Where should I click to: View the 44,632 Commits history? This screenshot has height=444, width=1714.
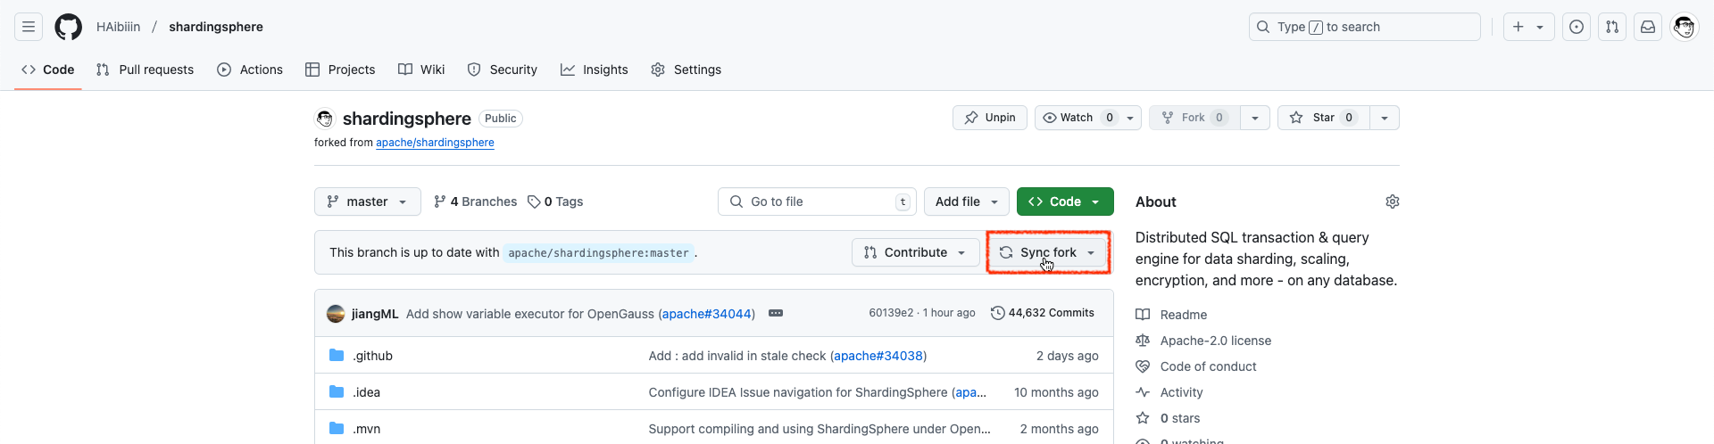pos(1043,313)
